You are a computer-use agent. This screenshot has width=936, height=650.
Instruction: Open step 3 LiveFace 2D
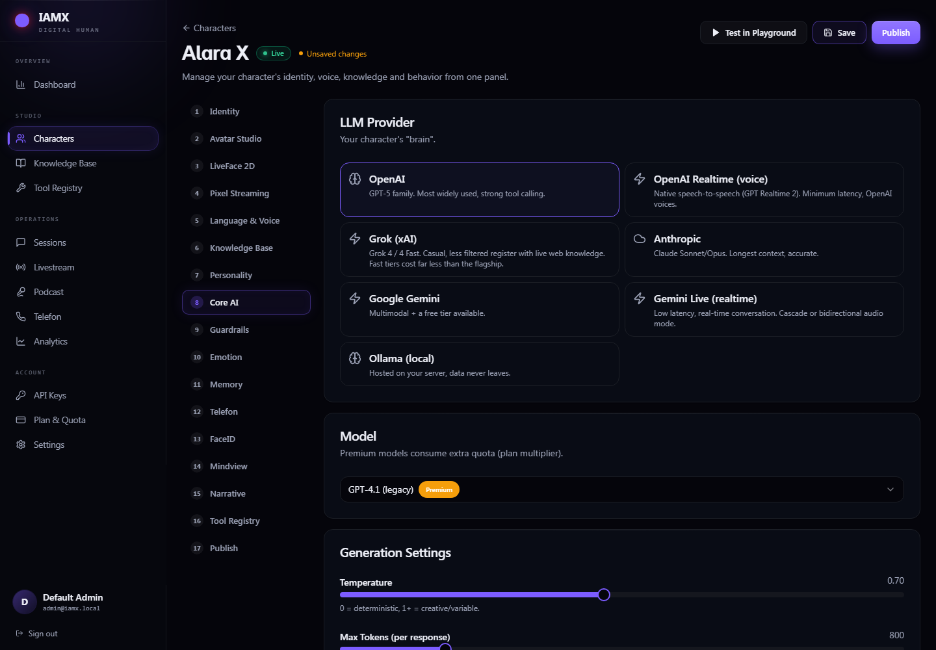pos(246,166)
